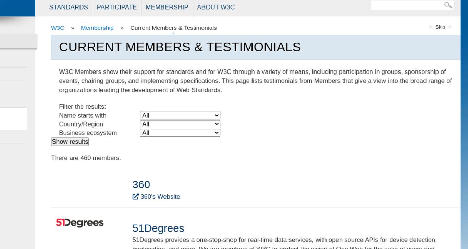Click the Current Members & Testimonials breadcrumb text
Viewport: 468px width, 249px height.
pos(173,28)
